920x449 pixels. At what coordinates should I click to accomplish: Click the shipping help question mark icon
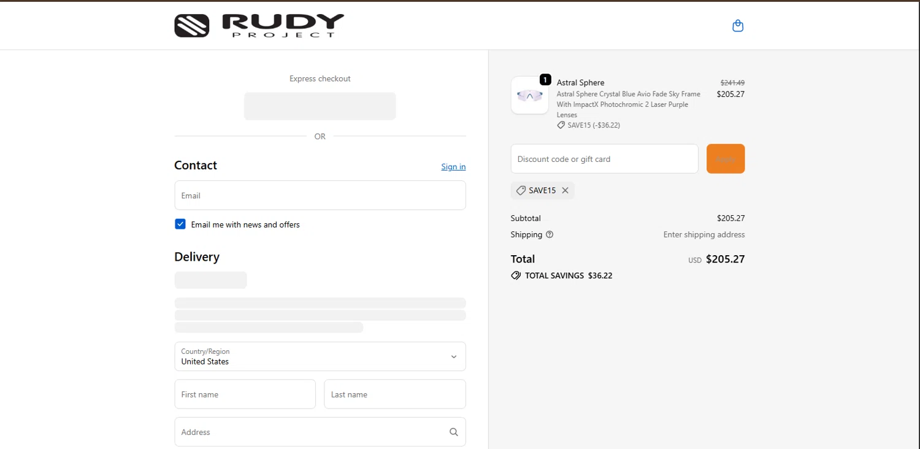(550, 234)
